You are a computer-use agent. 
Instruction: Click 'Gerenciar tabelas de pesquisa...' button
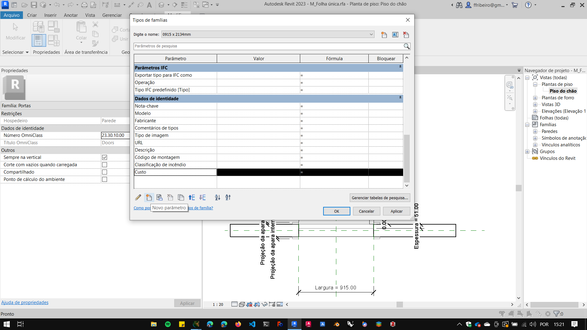tap(380, 198)
